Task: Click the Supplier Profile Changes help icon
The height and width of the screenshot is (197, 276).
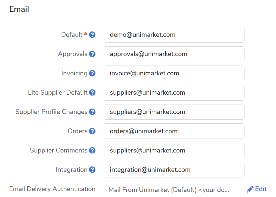Action: pos(92,112)
